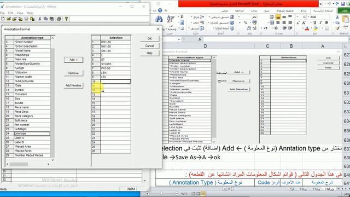This screenshot has height=197, width=350.
Task: Open the File menu in Annotation window
Action: pos(2,13)
